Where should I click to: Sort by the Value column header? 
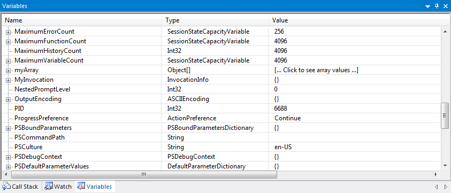[355, 20]
